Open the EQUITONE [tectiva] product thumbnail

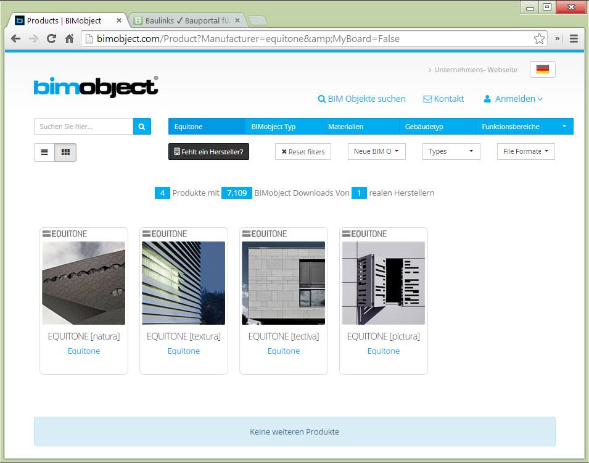284,283
